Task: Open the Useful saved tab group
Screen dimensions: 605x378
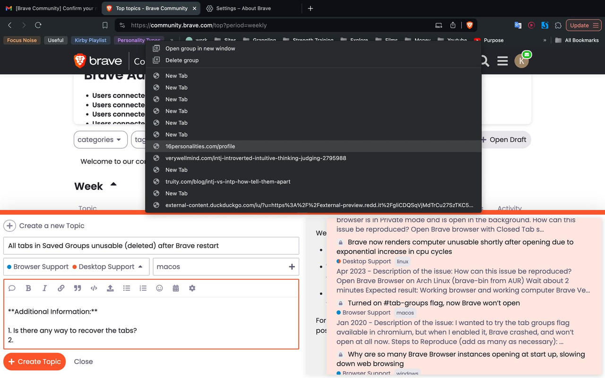Action: coord(55,40)
